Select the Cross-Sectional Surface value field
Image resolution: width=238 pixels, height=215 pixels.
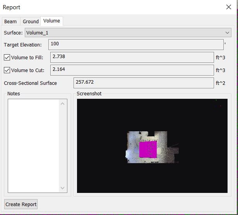tap(144, 83)
